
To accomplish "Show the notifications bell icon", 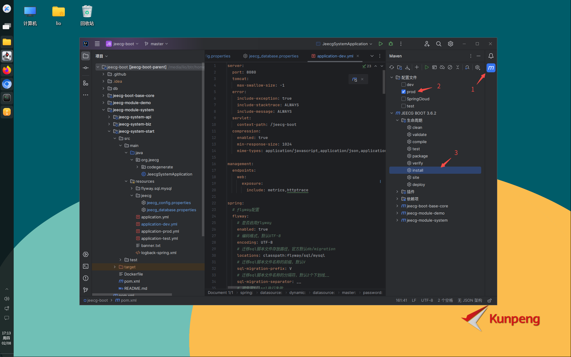I will [x=491, y=56].
